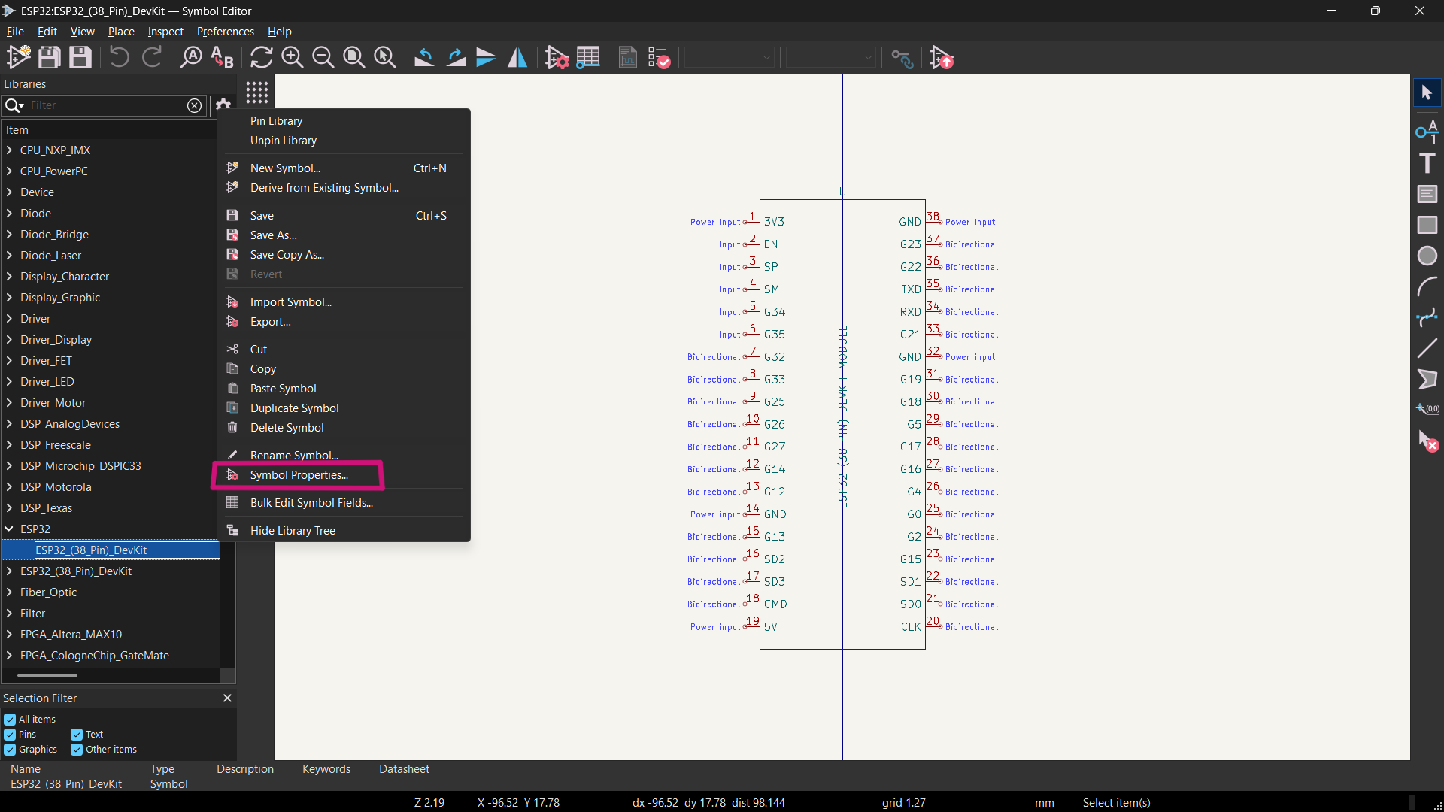
Task: Select the Add Arc tool
Action: point(1427,286)
